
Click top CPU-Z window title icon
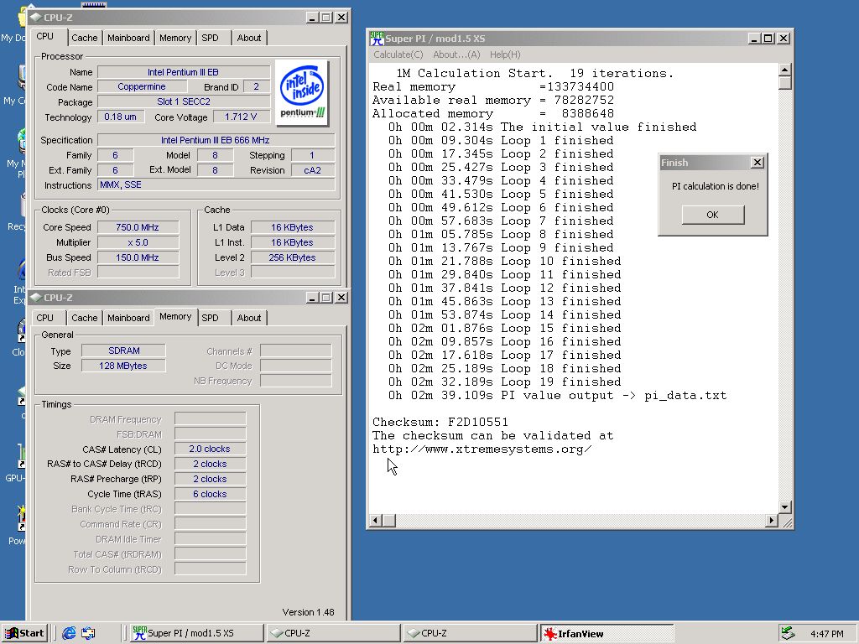[36, 18]
